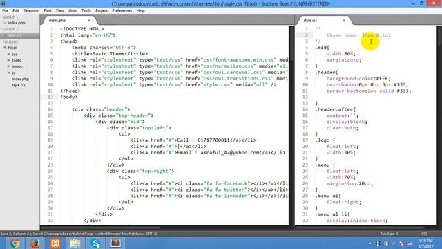Click the box-shadow rule line

367,84
